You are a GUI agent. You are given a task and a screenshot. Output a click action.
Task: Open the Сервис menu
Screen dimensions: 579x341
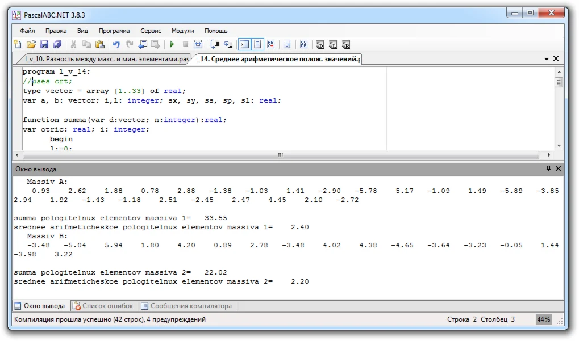pos(151,31)
